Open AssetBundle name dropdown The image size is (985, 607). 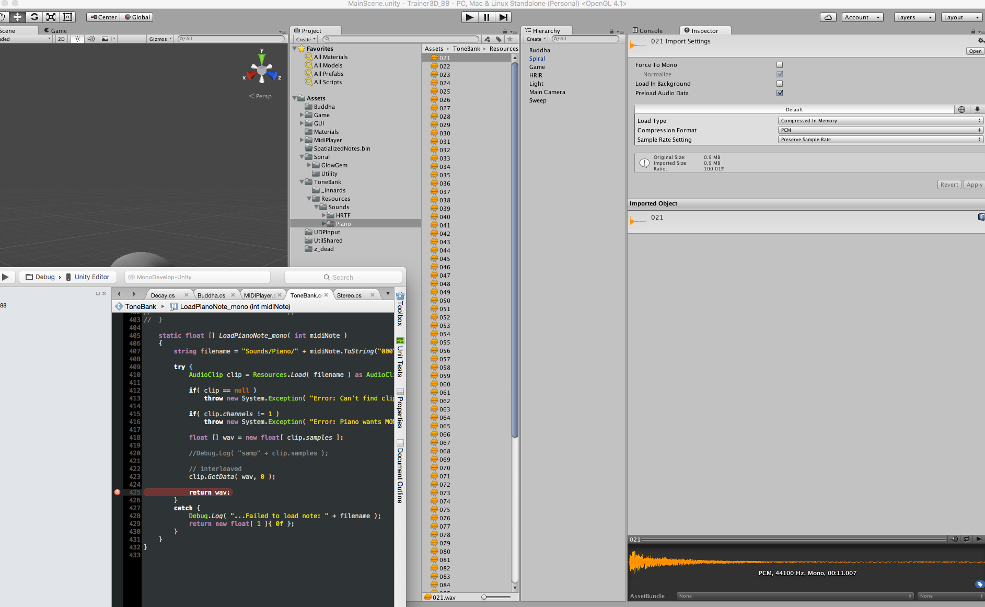(795, 596)
